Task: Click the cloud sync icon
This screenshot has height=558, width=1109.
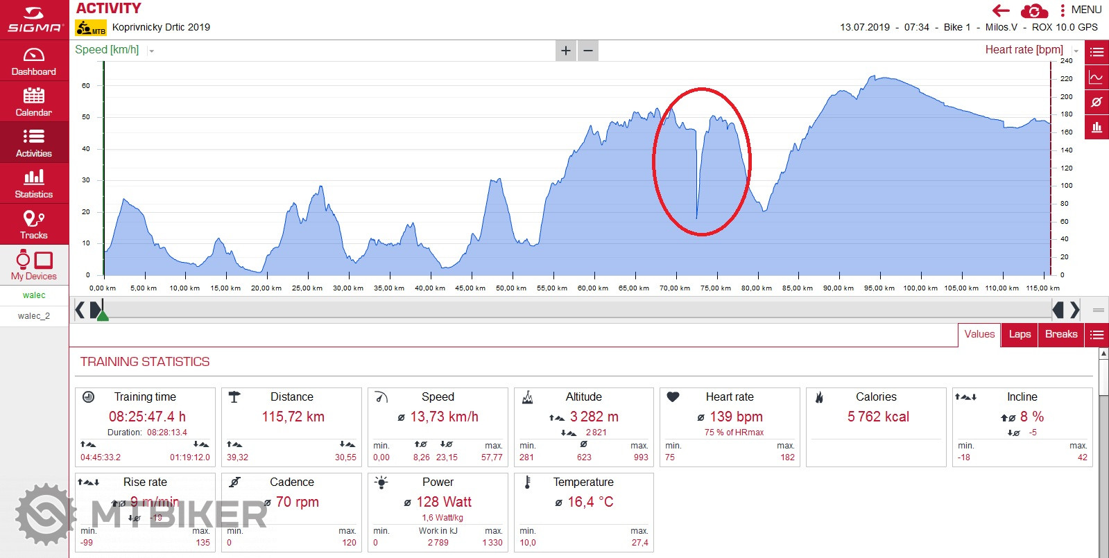Action: pyautogui.click(x=1033, y=11)
